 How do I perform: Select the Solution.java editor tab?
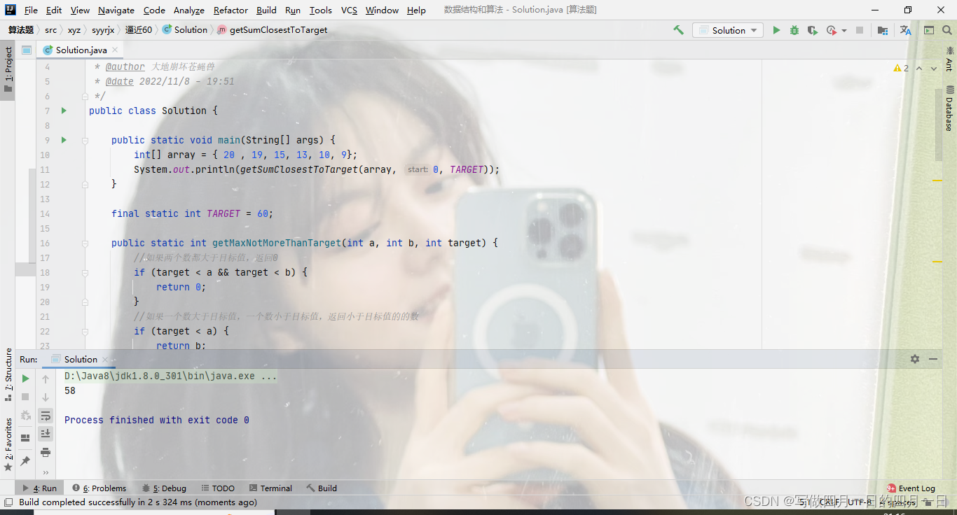tap(81, 50)
